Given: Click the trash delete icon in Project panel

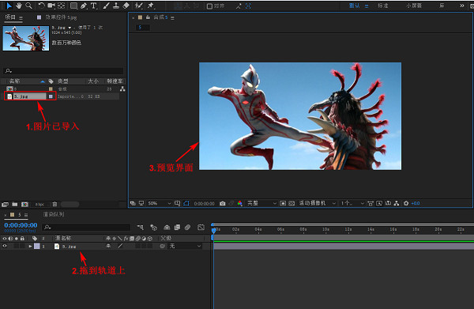Looking at the screenshot, I should coord(55,205).
